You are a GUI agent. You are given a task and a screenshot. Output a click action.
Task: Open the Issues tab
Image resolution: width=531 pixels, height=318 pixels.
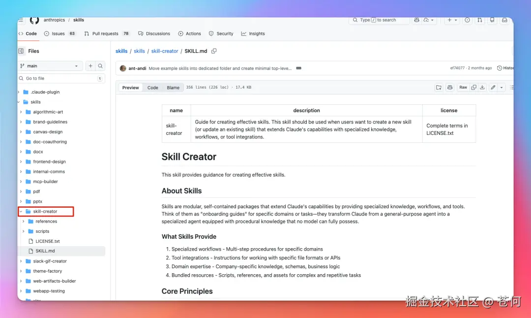point(60,33)
